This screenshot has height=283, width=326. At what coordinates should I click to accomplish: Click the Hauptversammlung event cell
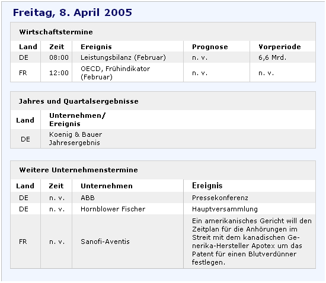(225, 209)
